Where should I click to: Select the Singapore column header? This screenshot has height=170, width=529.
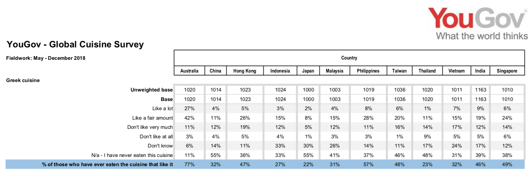pos(507,71)
